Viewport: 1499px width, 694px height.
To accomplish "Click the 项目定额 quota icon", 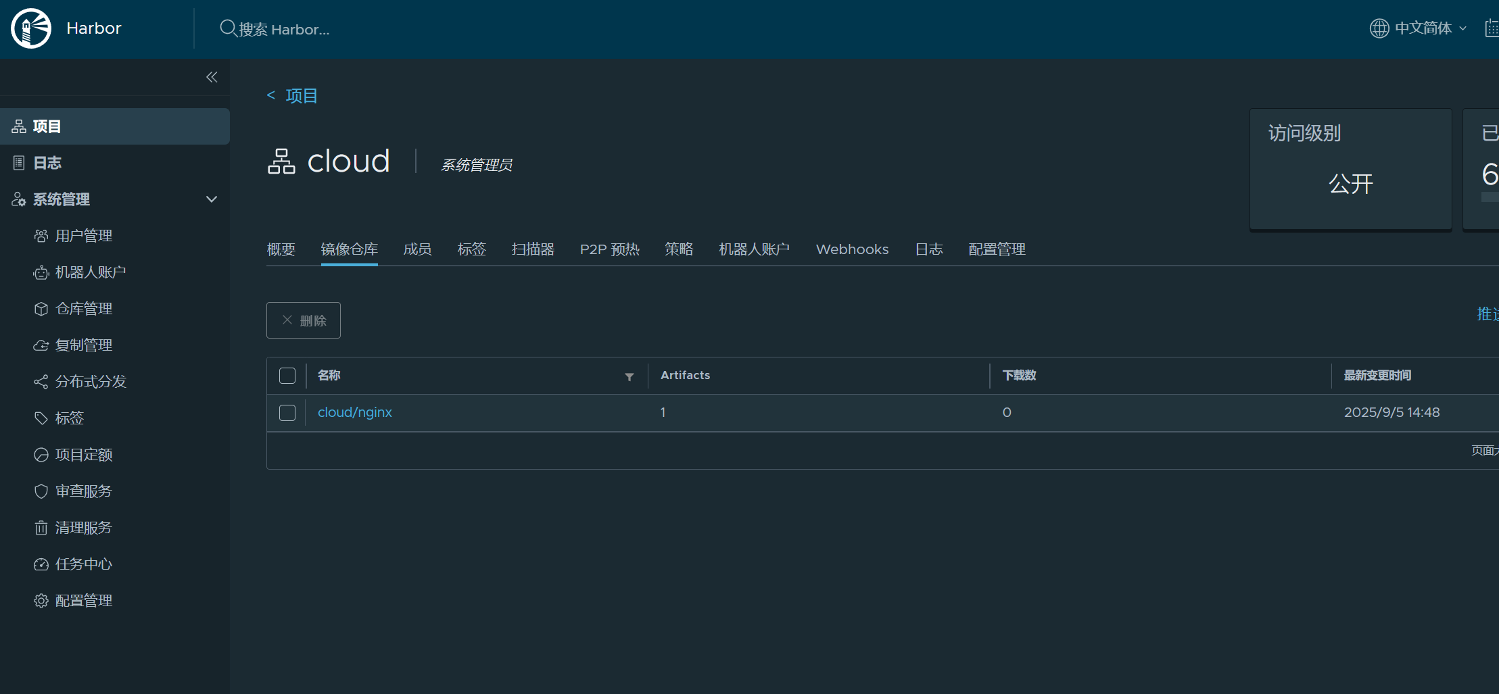I will click(41, 455).
